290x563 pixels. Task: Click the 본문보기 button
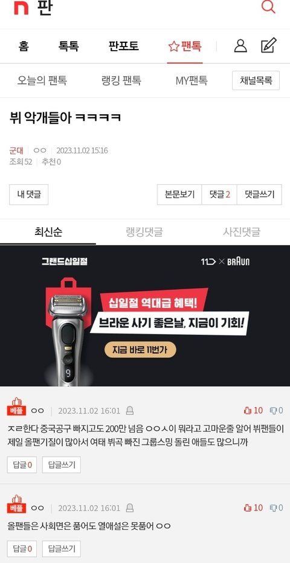click(x=179, y=195)
